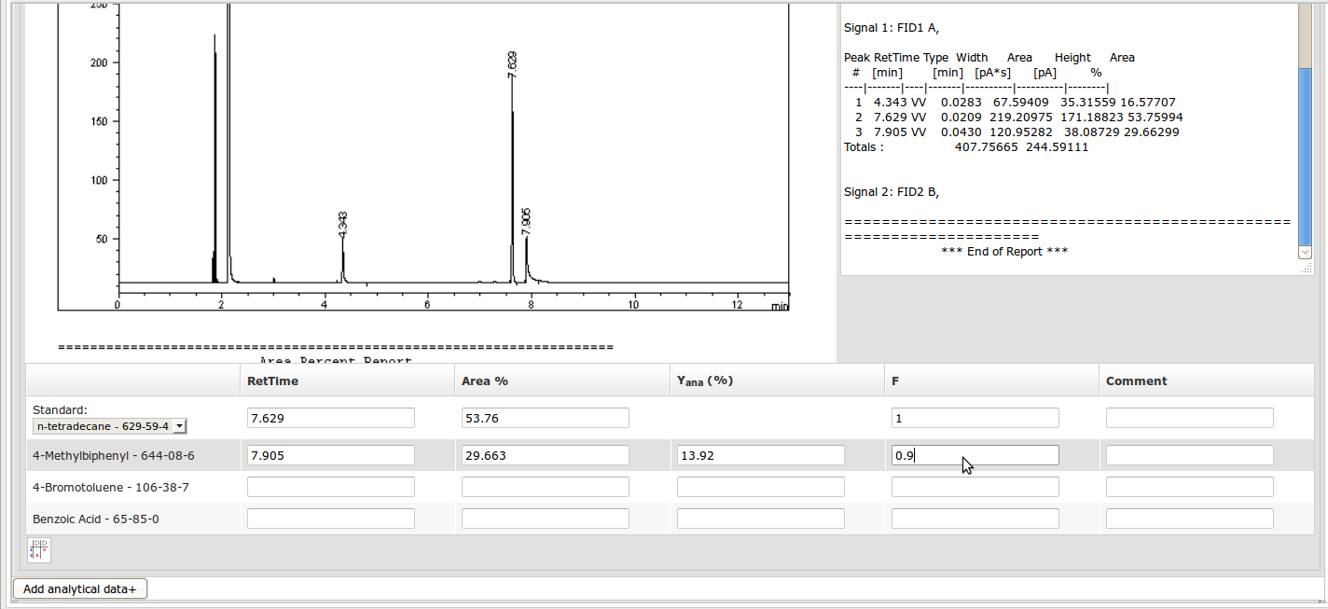This screenshot has width=1328, height=609.
Task: Click the Add analytical data+ button
Action: pos(79,589)
